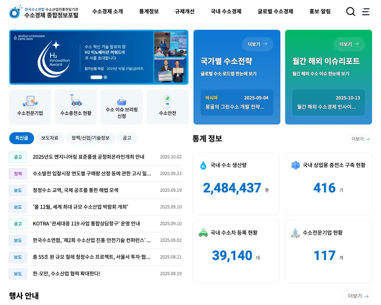Expand 더보기 next to 통계 정보

point(359,139)
